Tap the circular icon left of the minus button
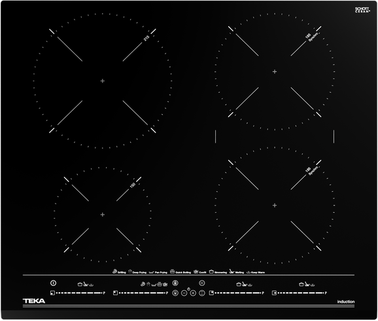Screen dimensions: 378x321 (175, 293)
